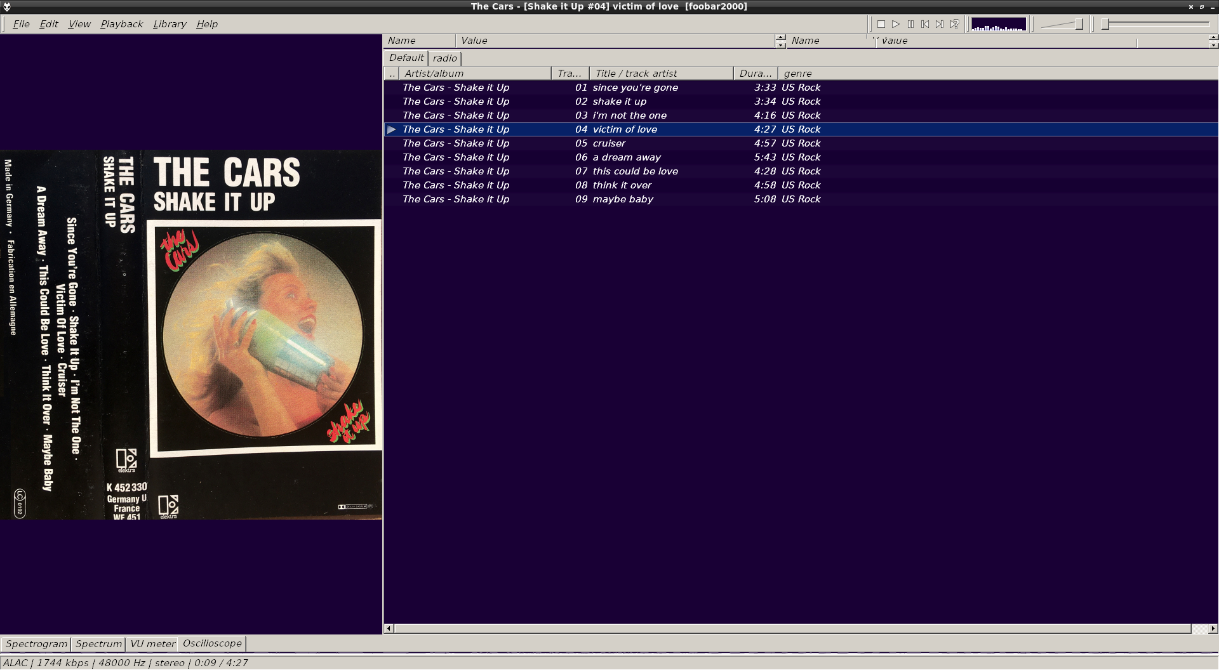Select track 09 maybe baby
The height and width of the screenshot is (670, 1219).
(801, 199)
